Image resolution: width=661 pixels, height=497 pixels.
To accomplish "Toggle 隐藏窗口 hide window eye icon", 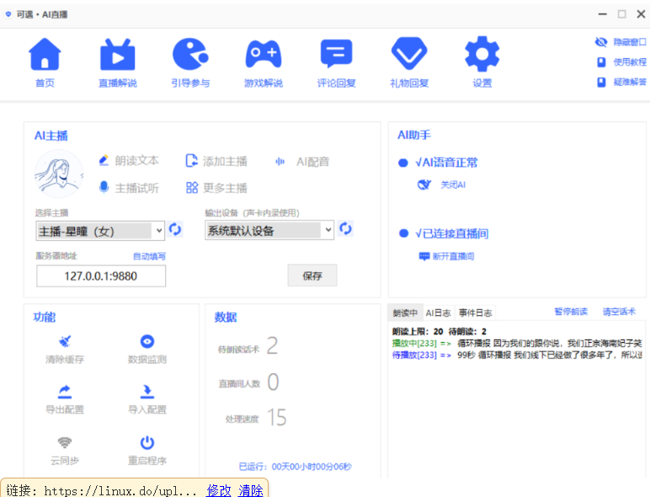I will pyautogui.click(x=601, y=41).
